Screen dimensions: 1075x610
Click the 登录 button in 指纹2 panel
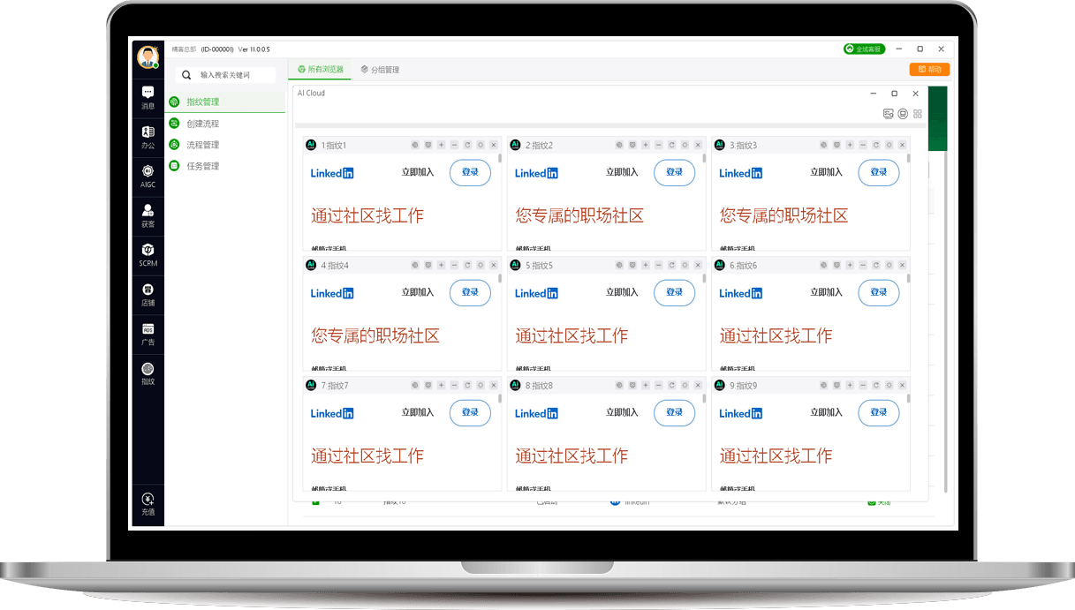(674, 172)
